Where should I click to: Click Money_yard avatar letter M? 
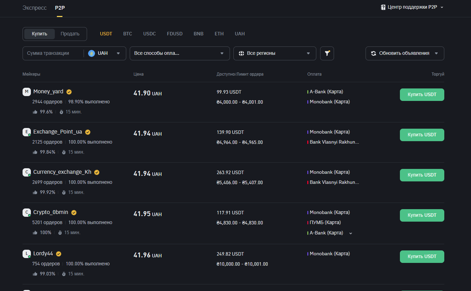(27, 92)
